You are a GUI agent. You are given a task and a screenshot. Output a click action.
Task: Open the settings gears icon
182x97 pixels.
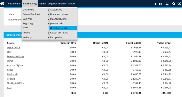pyautogui.click(x=179, y=4)
